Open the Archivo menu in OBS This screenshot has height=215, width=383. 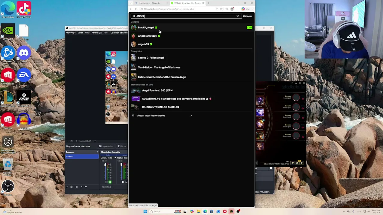click(71, 33)
